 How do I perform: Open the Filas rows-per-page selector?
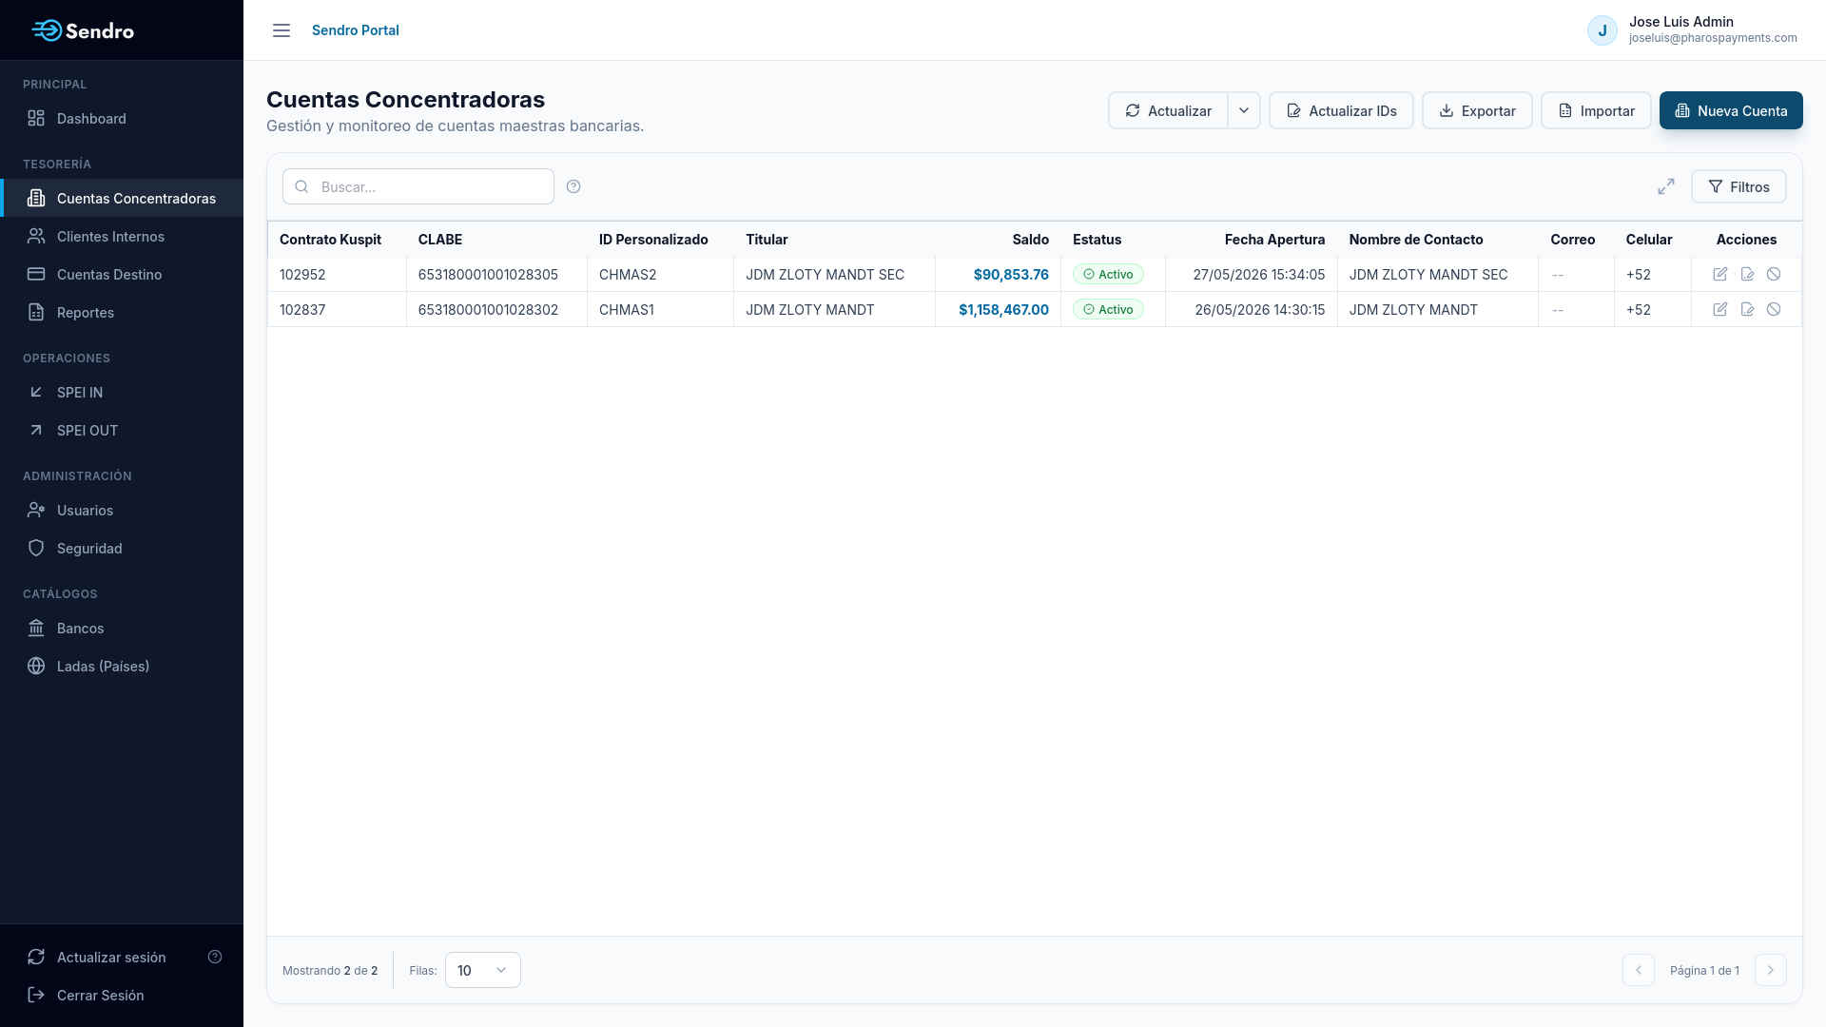point(483,970)
